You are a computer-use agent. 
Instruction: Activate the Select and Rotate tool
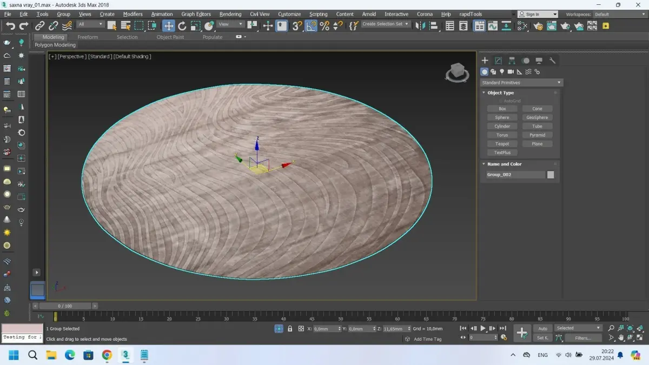click(x=182, y=25)
